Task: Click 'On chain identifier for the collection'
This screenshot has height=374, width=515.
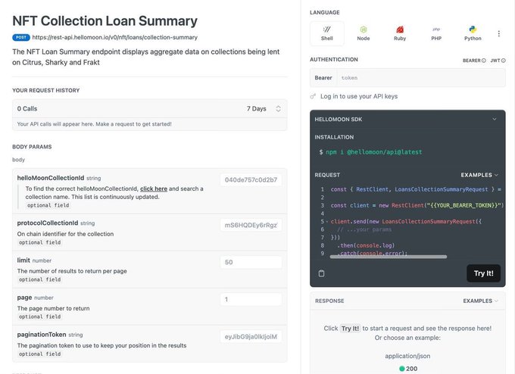Action: pyautogui.click(x=65, y=234)
